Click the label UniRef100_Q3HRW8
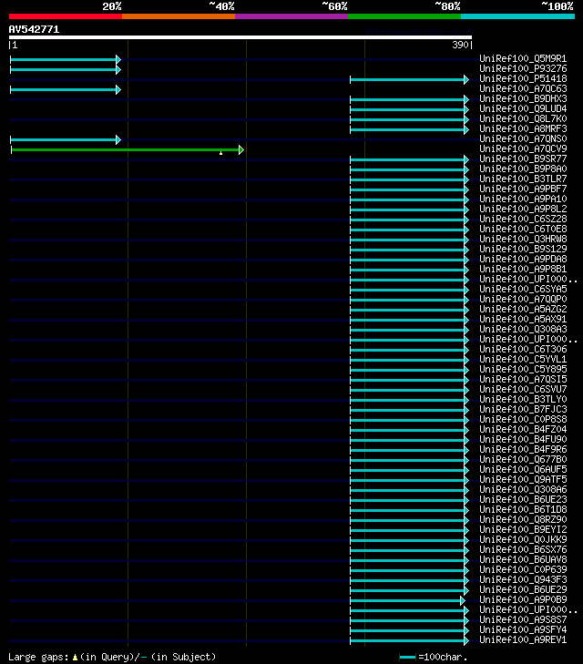This screenshot has width=583, height=664. click(523, 239)
